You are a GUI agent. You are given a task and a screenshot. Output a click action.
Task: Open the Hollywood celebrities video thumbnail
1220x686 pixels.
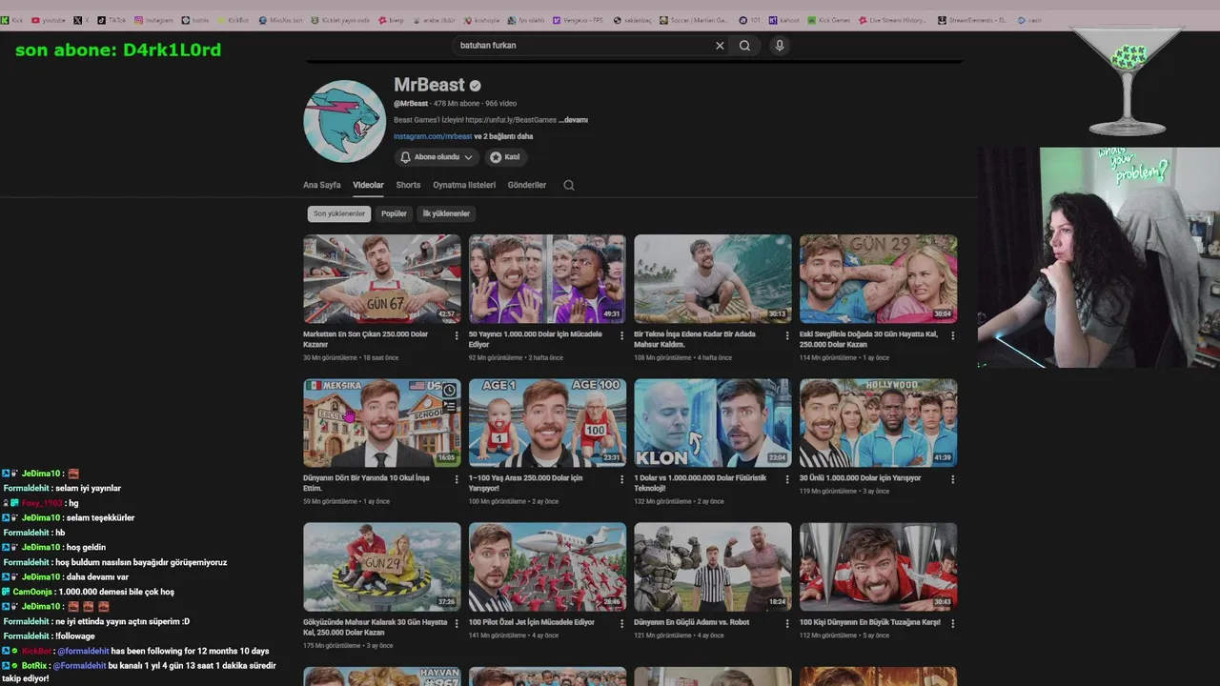tap(878, 422)
